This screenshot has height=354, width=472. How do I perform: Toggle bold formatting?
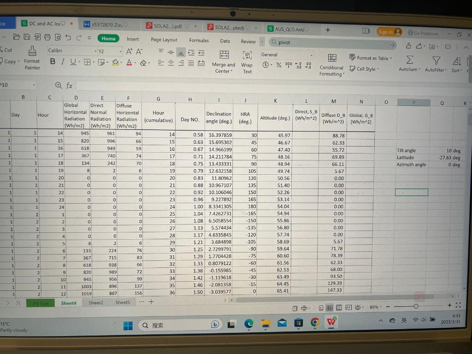point(53,62)
